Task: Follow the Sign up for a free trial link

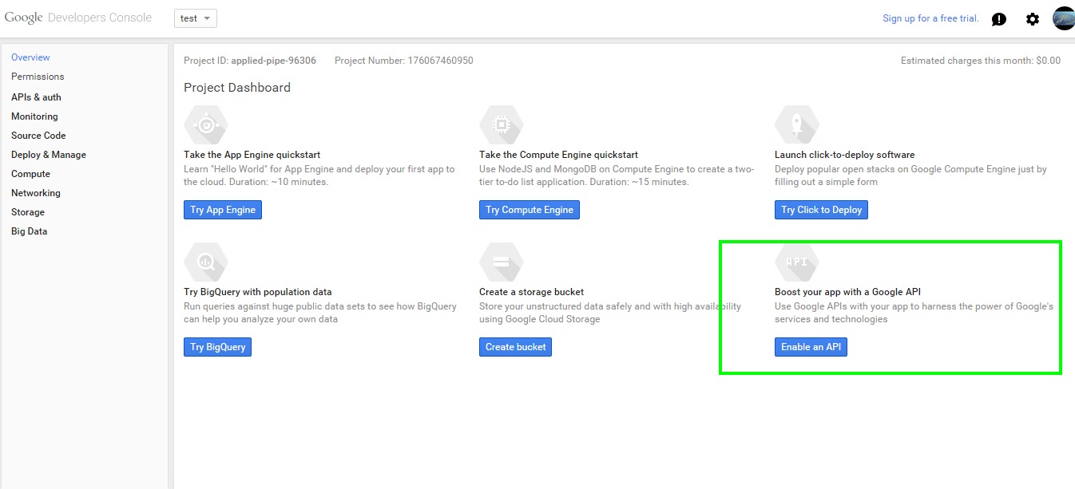Action: (930, 18)
